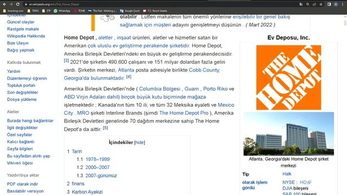
Task: Click Bağış yapmak link
Action: pyautogui.click(x=21, y=50)
